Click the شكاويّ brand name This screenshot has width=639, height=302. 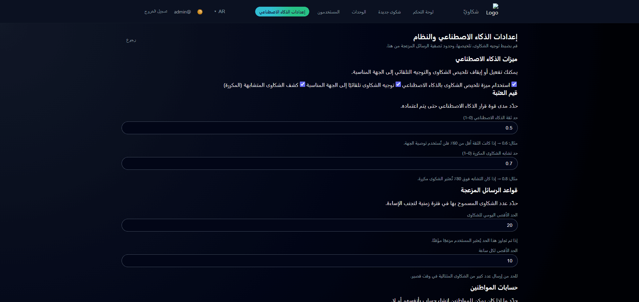(470, 11)
